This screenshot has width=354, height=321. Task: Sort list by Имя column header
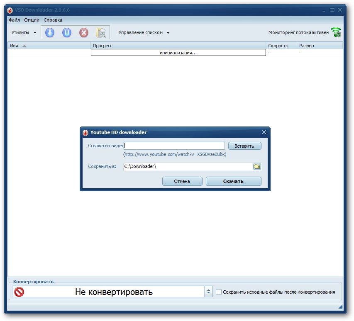click(49, 46)
